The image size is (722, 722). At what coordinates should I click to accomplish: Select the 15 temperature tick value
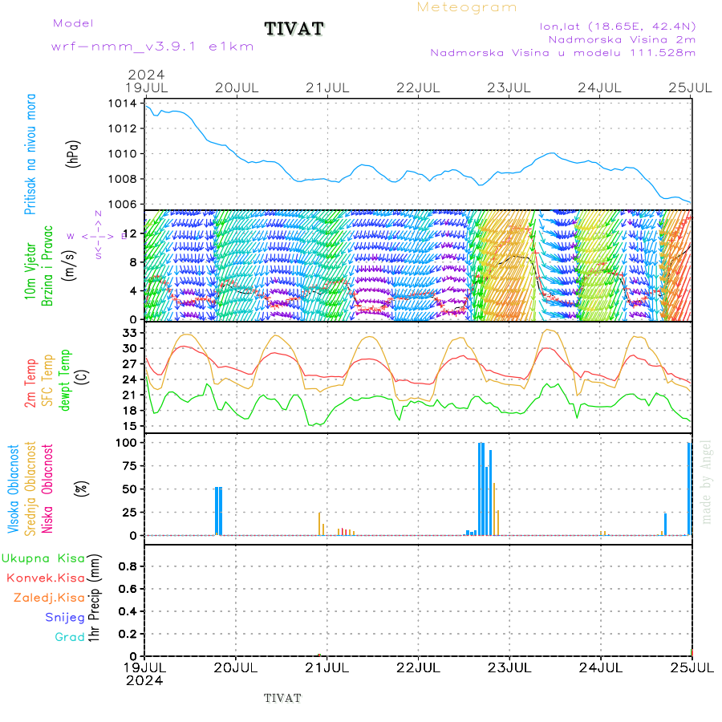pos(130,427)
